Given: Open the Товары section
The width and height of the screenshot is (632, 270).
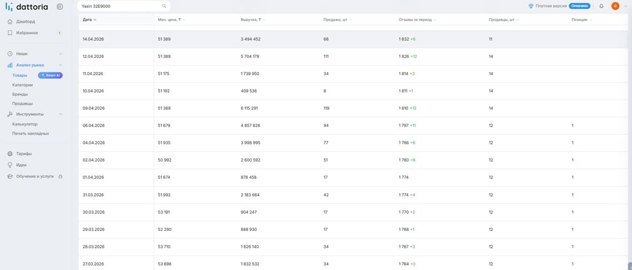Looking at the screenshot, I should pyautogui.click(x=20, y=75).
